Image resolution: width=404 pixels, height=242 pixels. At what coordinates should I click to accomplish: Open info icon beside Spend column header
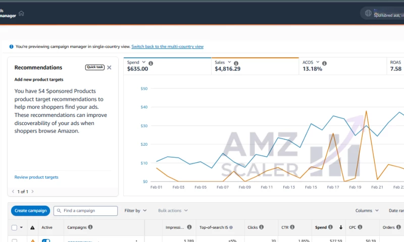(330, 227)
